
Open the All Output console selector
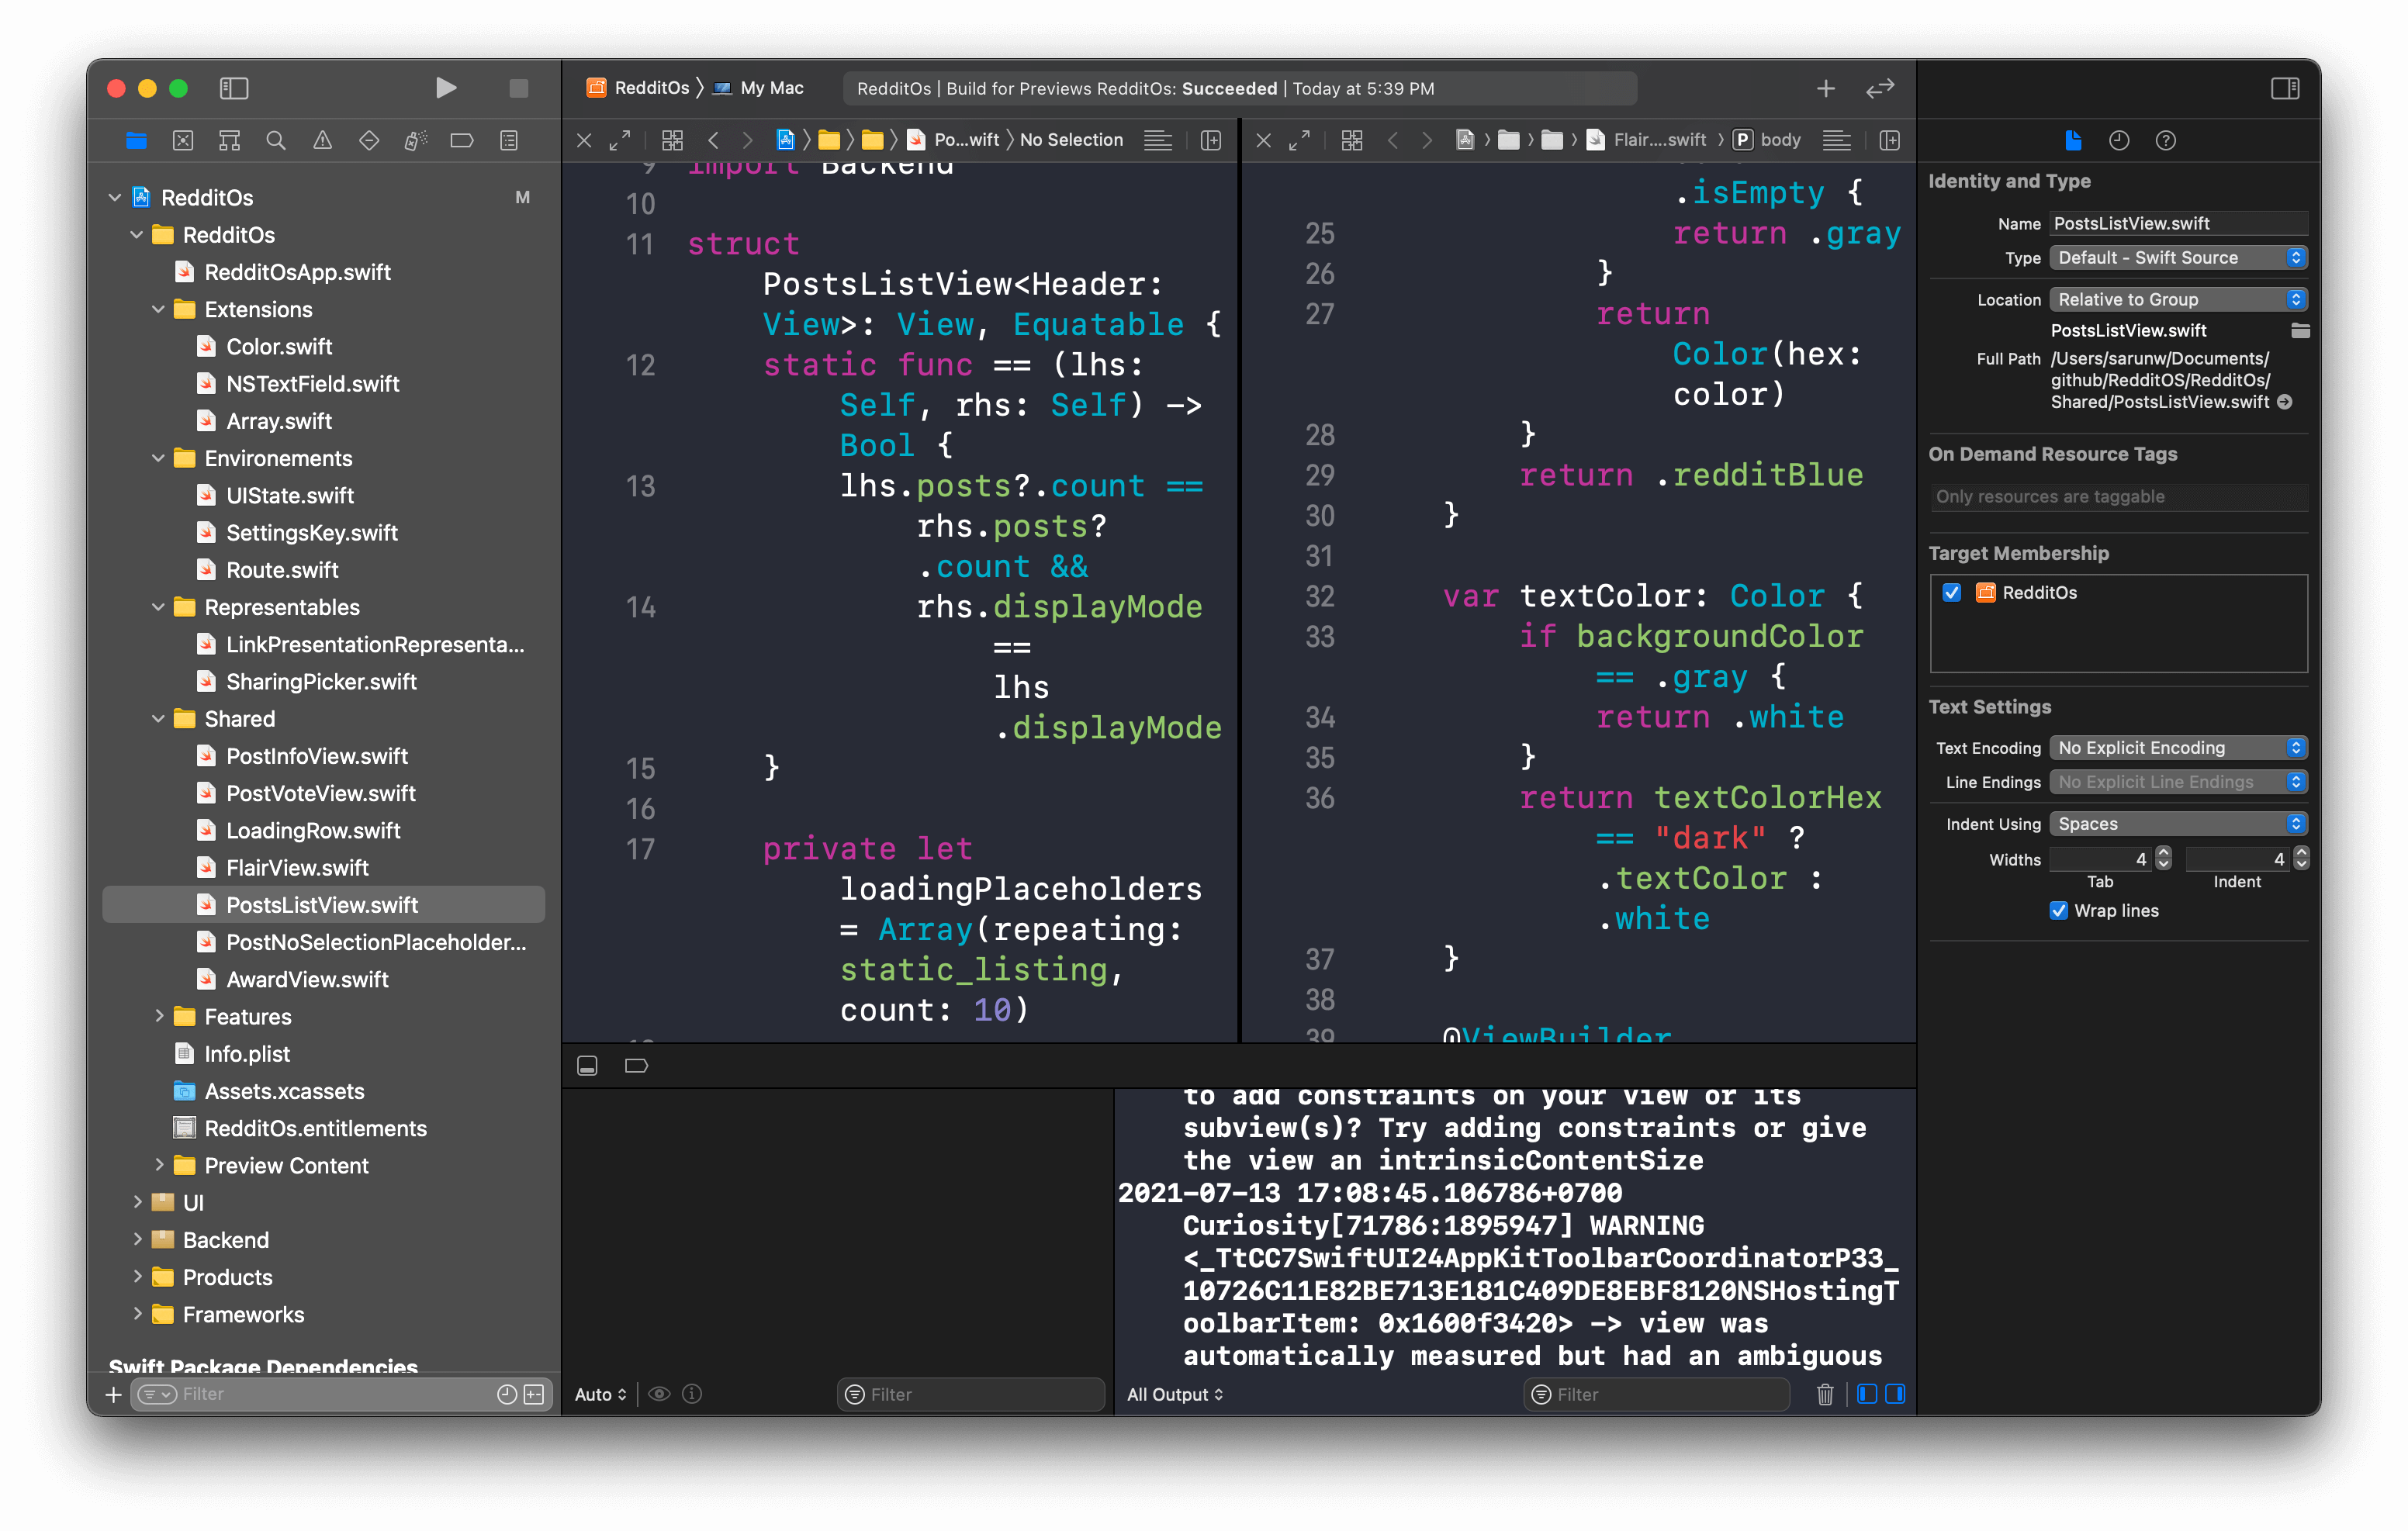pyautogui.click(x=1175, y=1394)
